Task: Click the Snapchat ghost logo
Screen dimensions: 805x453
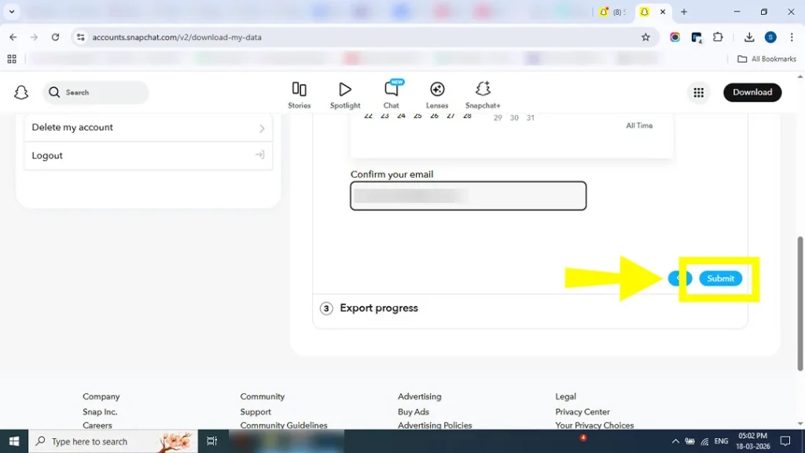Action: pos(21,92)
